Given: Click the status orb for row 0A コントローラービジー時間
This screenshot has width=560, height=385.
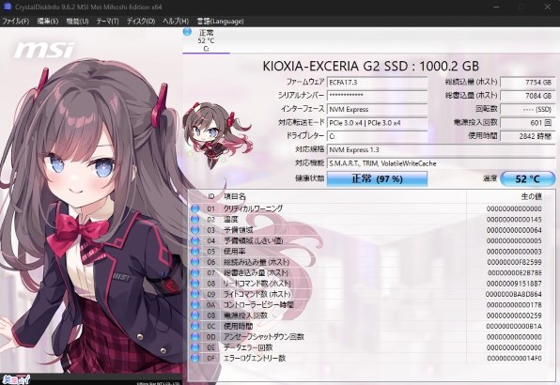Looking at the screenshot, I should tap(195, 305).
